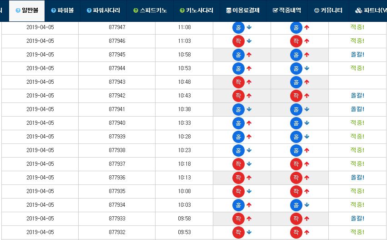Image resolution: width=387 pixels, height=240 pixels.
Task: Click the red up arrow in row 877939
Action: pyautogui.click(x=249, y=137)
